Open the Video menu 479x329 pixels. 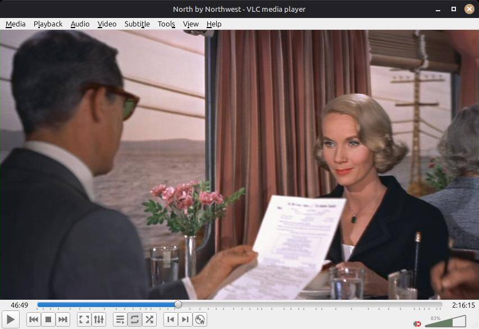click(107, 24)
